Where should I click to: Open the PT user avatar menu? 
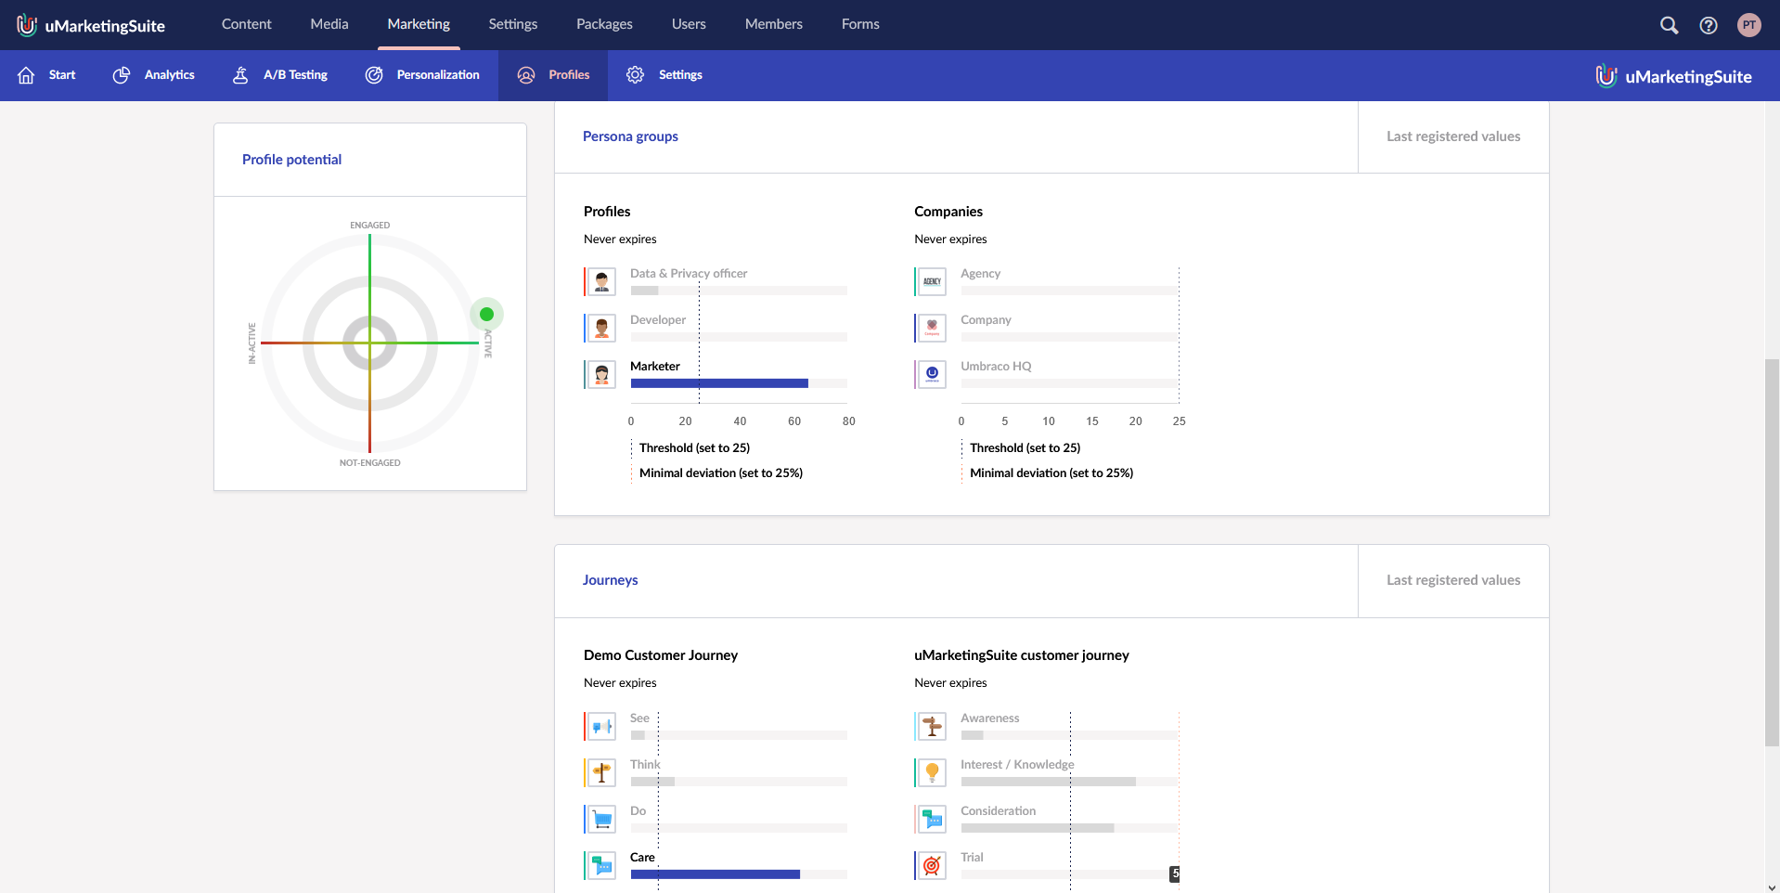tap(1749, 25)
